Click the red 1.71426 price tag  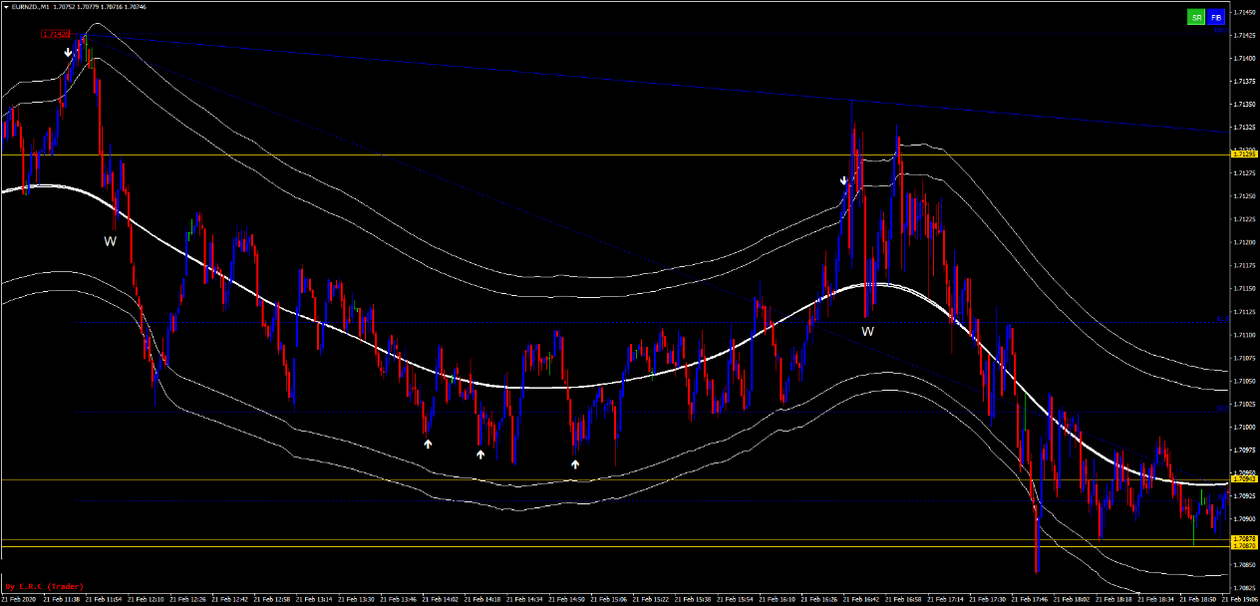(55, 35)
